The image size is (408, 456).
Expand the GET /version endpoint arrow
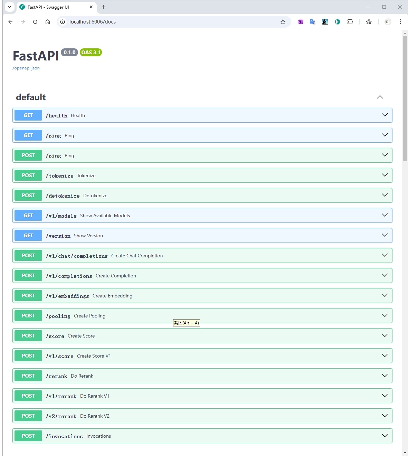(385, 235)
